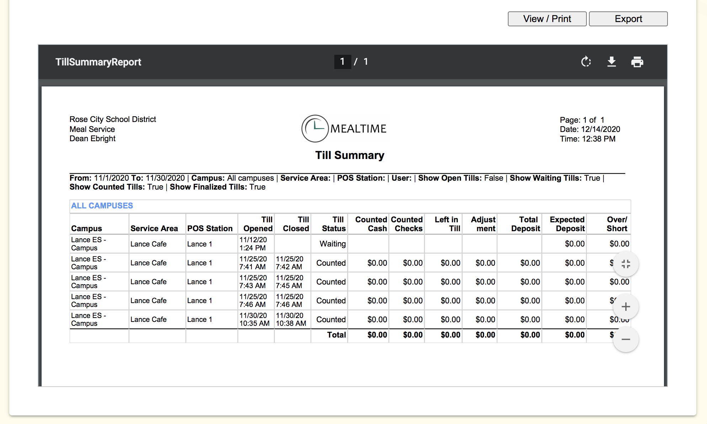Screen dimensions: 707x424
Task: Zoom out with the minus button
Action: 626,339
